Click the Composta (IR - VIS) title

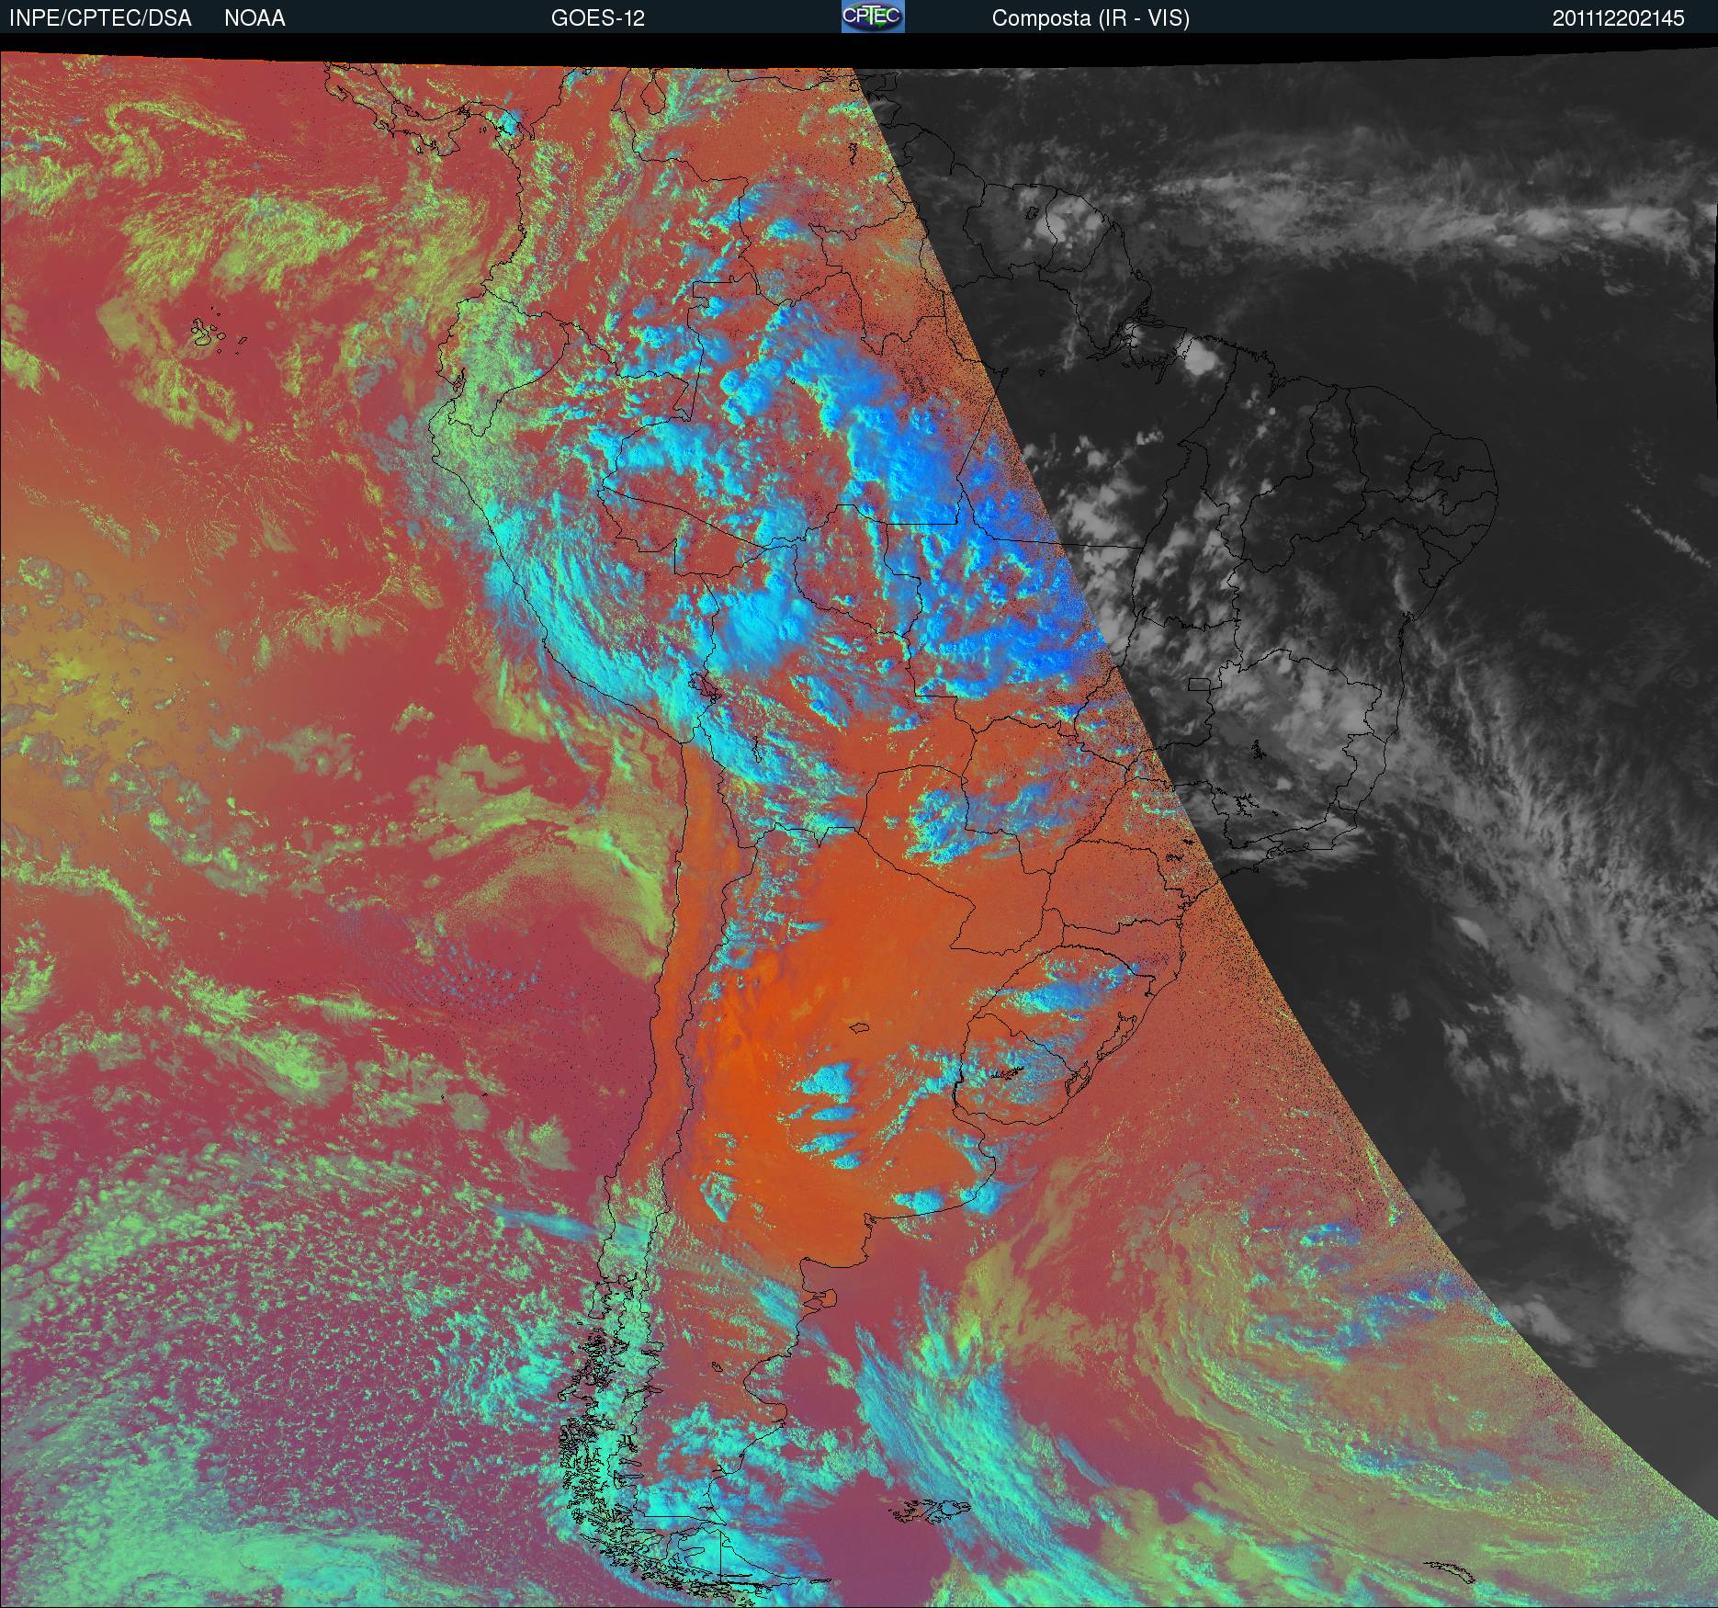click(1091, 18)
